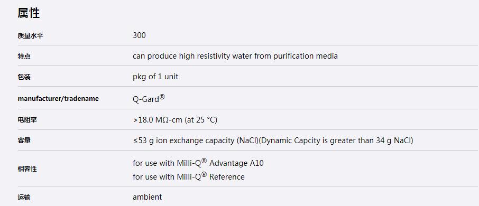The width and height of the screenshot is (479, 206).
Task: Click the ion exchange capacity text
Action: point(273,141)
